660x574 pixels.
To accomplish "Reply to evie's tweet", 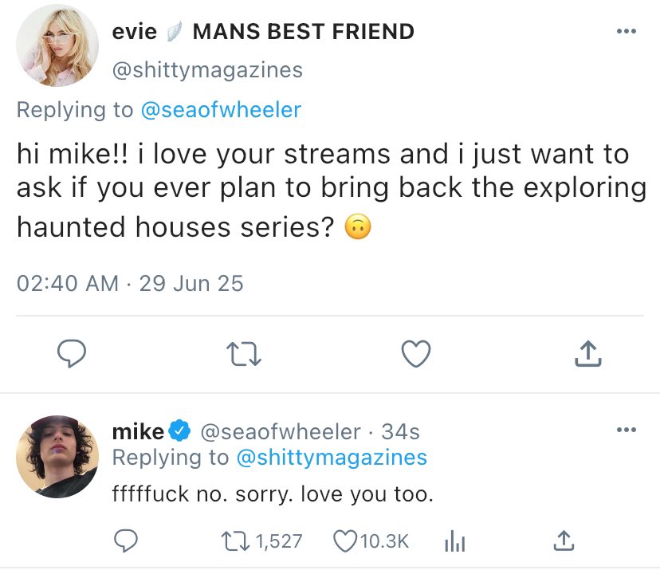I will pyautogui.click(x=73, y=354).
